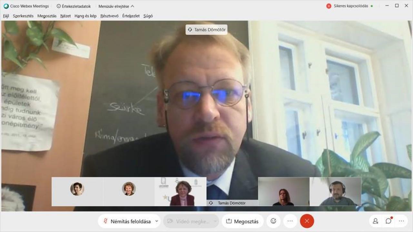Screen dimensions: 413x232
Task: Expand audio options arrow next to Némítás feloldása
Action: (x=157, y=221)
